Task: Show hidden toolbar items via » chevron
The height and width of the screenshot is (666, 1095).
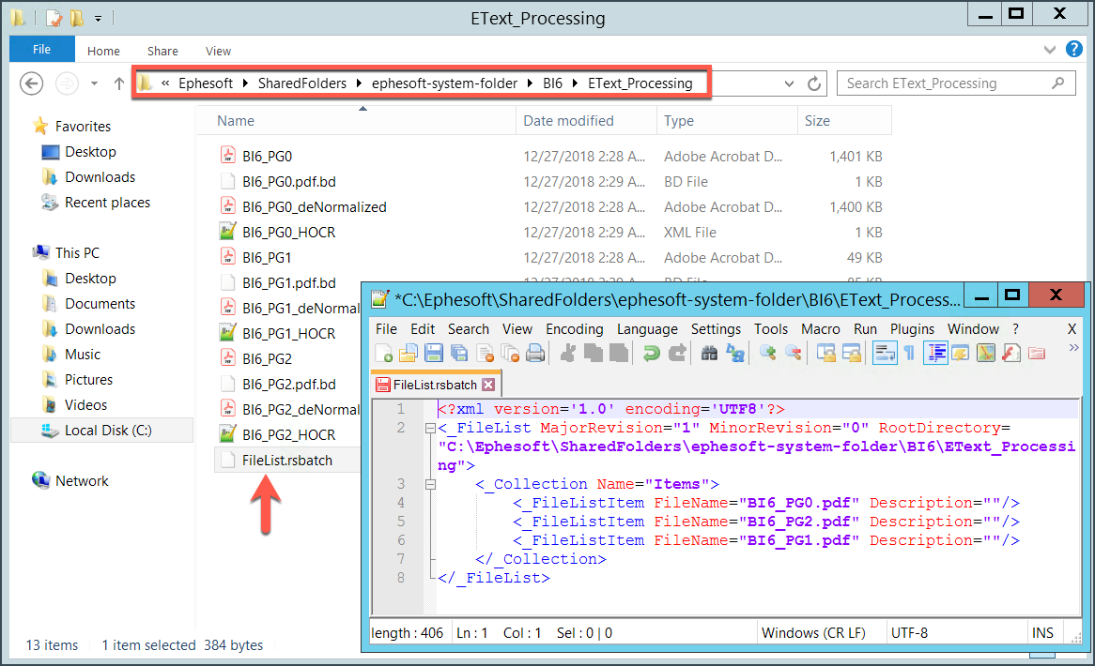Action: tap(1073, 347)
